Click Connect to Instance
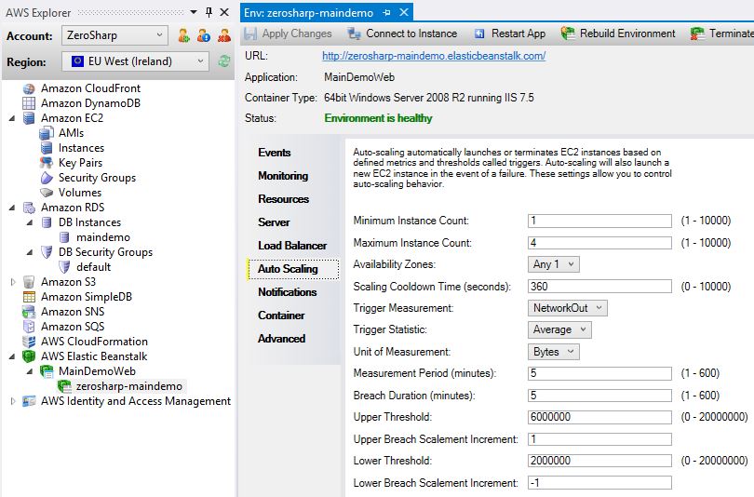 (x=402, y=34)
